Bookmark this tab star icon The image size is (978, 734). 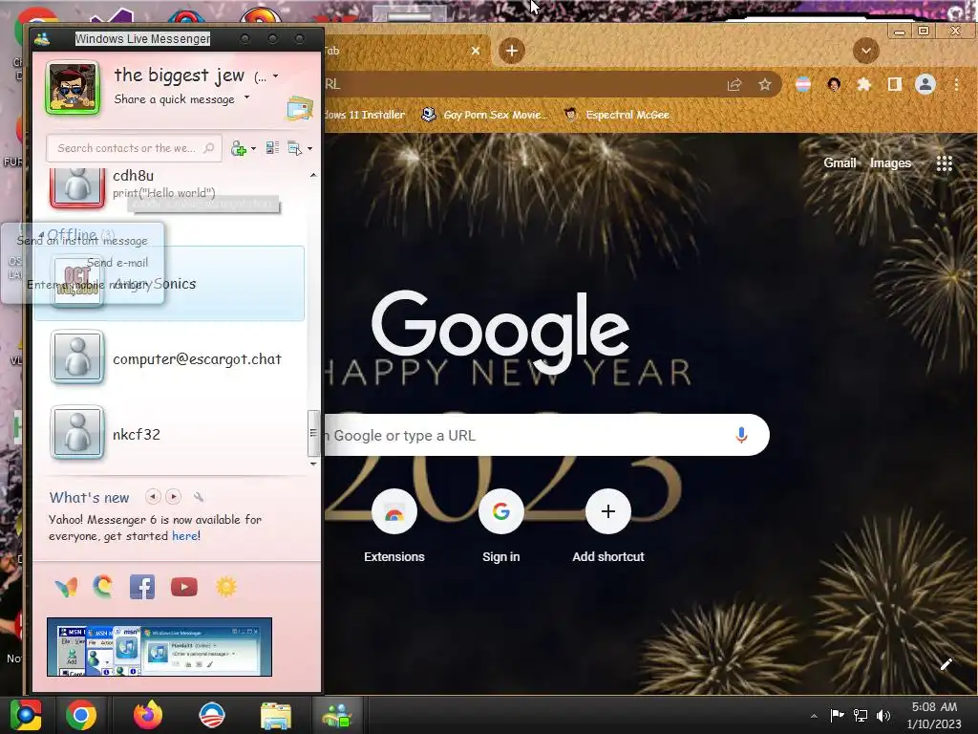tap(765, 84)
